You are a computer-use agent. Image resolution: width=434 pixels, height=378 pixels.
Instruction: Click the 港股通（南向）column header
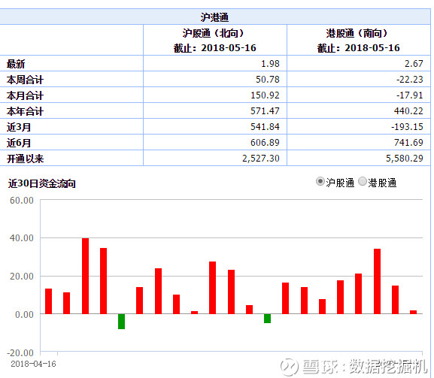click(x=359, y=41)
